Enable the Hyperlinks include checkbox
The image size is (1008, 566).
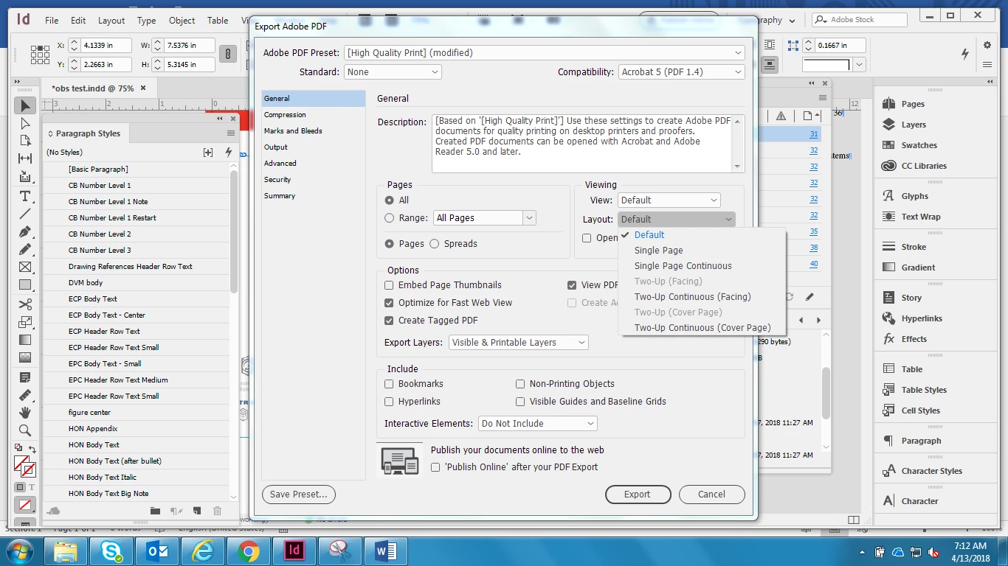click(x=389, y=402)
